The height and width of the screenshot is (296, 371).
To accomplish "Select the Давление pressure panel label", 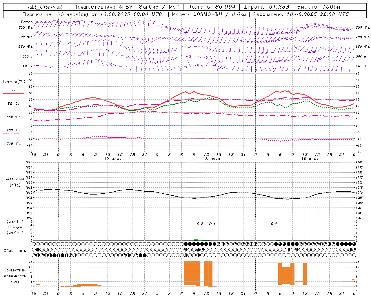I will (x=15, y=179).
